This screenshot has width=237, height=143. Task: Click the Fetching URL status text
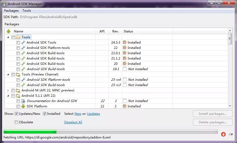57,137
